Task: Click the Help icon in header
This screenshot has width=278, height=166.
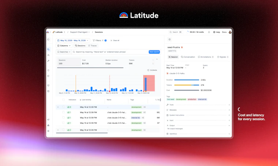Action: pyautogui.click(x=214, y=32)
